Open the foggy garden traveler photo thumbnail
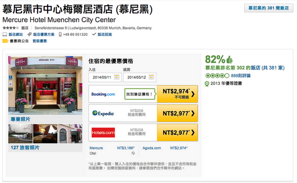297x183 pixels. (20, 134)
